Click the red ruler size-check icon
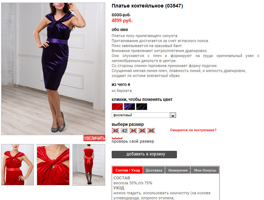The height and width of the screenshot is (200, 264). (x=117, y=138)
